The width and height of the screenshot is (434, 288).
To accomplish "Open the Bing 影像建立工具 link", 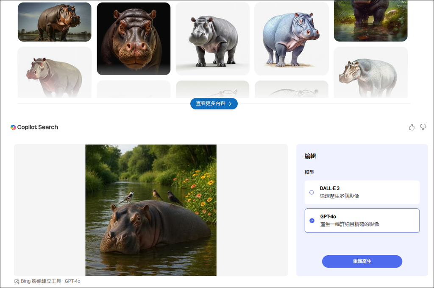I will click(41, 281).
